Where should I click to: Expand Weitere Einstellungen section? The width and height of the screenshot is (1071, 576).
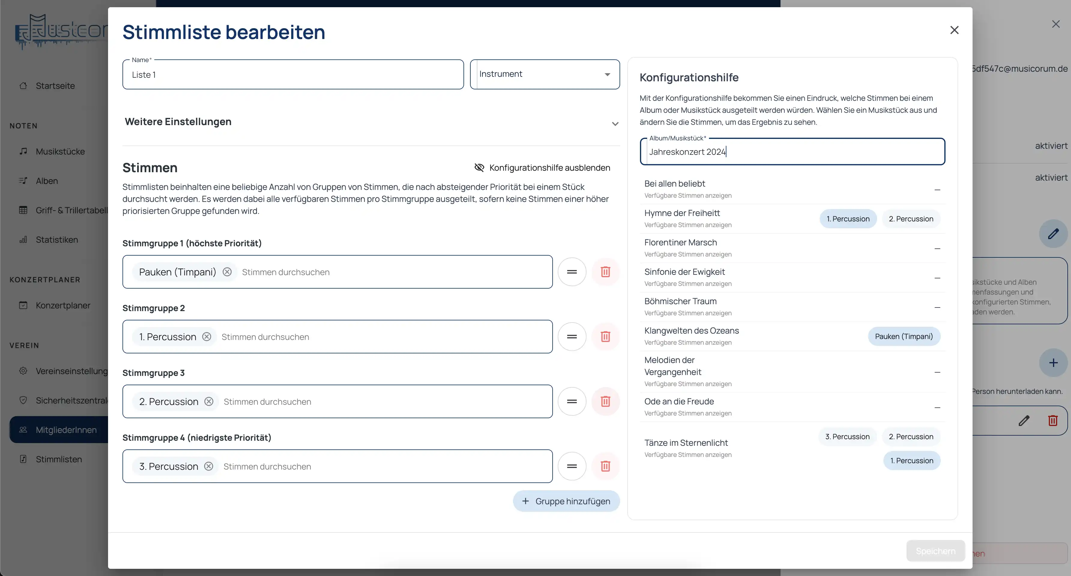click(615, 123)
